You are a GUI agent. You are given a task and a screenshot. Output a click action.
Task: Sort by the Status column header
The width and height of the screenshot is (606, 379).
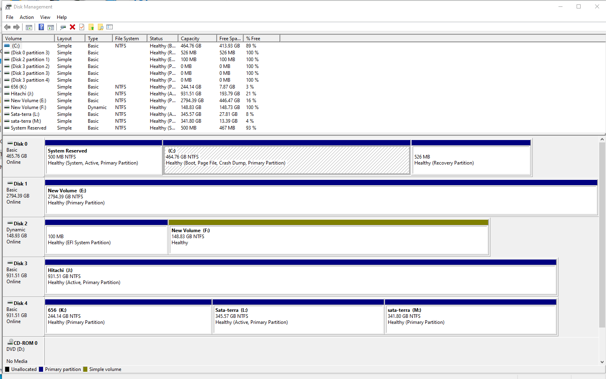(163, 39)
